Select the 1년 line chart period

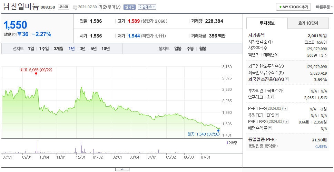click(x=71, y=49)
